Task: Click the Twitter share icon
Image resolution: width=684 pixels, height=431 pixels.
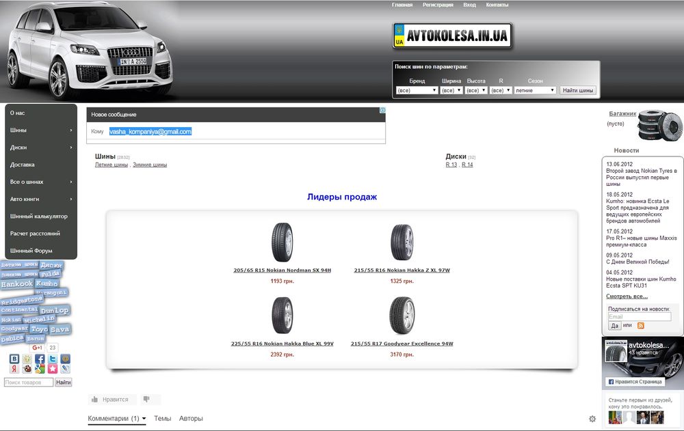Action: tap(53, 359)
